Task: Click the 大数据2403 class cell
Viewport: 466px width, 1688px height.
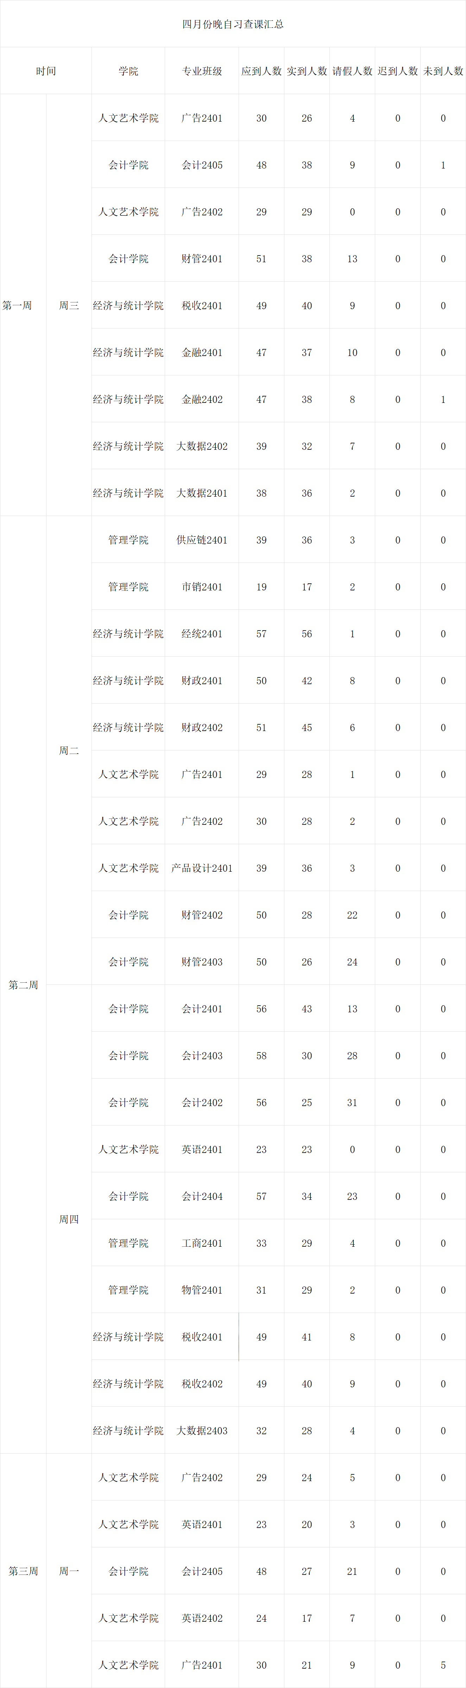Action: click(x=202, y=1430)
